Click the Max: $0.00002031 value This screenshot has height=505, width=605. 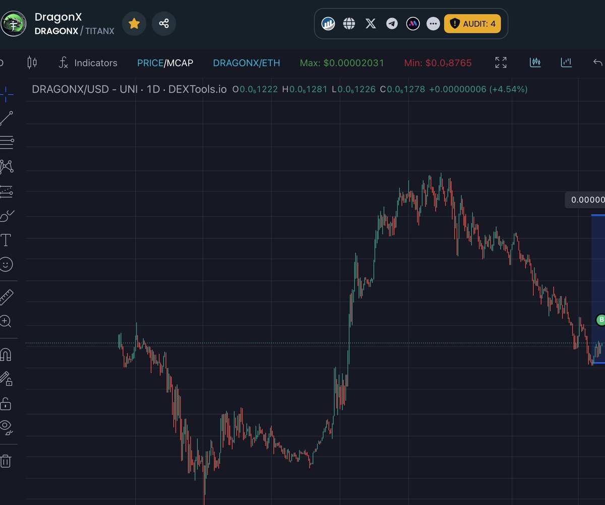[x=342, y=63]
